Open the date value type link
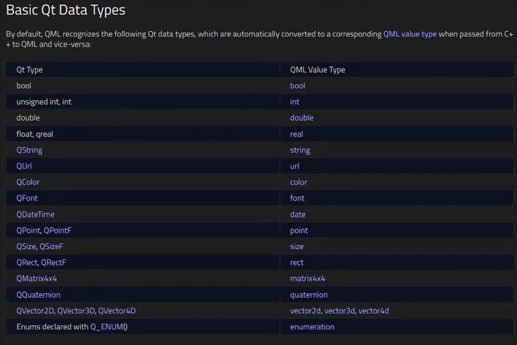 click(x=298, y=214)
